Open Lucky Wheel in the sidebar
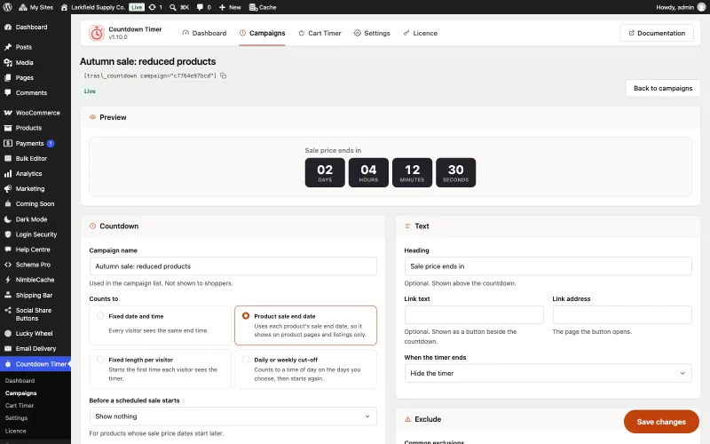 coord(35,334)
